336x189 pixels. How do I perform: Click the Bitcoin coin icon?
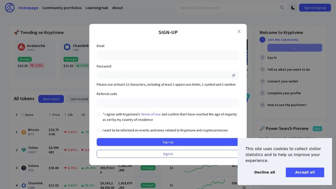tap(24, 132)
